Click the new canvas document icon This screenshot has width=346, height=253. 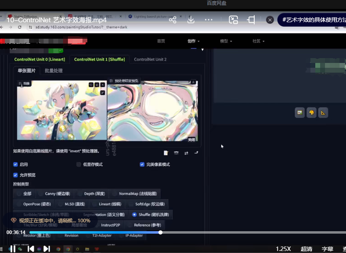(x=166, y=153)
